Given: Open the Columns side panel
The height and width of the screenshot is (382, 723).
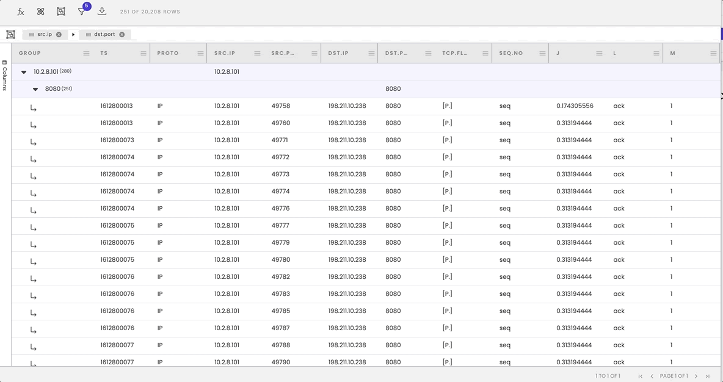Looking at the screenshot, I should click(x=5, y=76).
